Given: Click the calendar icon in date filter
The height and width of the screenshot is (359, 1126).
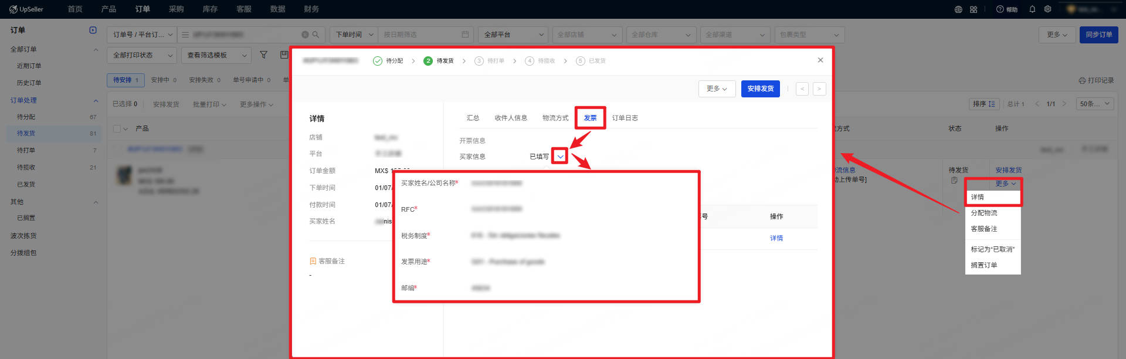Looking at the screenshot, I should tap(465, 35).
